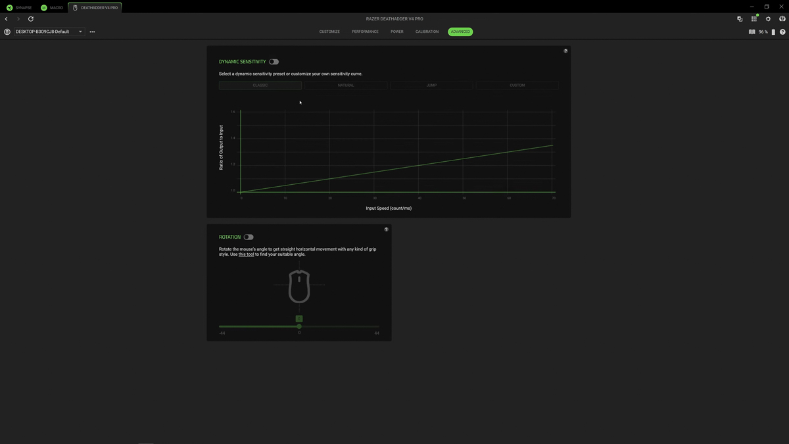Click the Razer DeathAdder V4 Pro title
Image resolution: width=789 pixels, height=444 pixels.
[x=394, y=19]
